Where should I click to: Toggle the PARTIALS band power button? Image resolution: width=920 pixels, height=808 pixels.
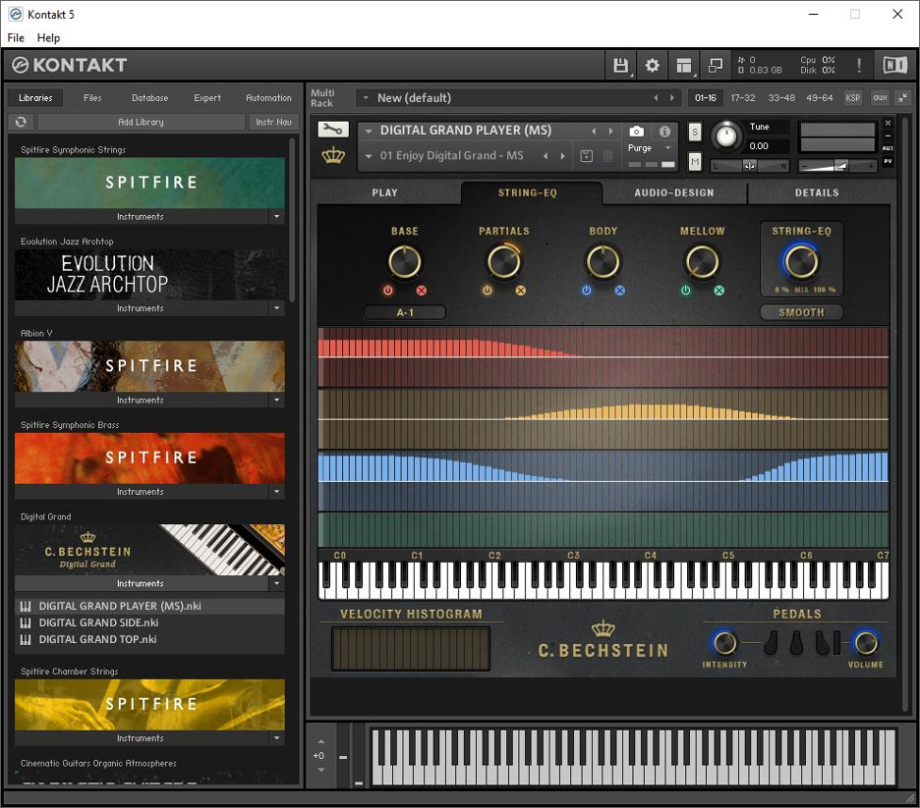click(487, 291)
